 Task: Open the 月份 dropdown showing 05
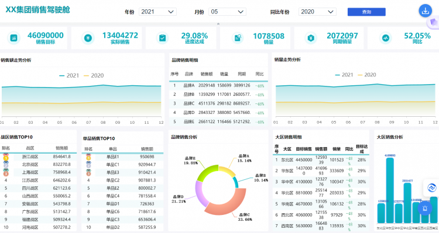click(x=227, y=12)
